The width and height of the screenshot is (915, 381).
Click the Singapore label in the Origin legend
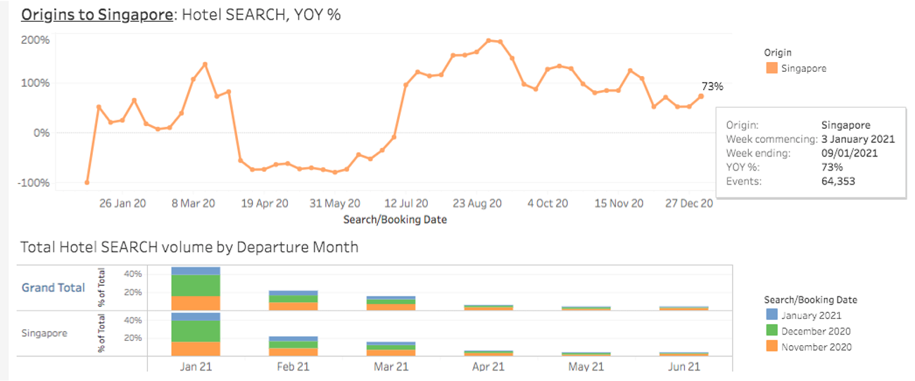[804, 68]
